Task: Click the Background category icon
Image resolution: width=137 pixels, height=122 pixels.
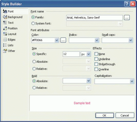Action: point(5,17)
